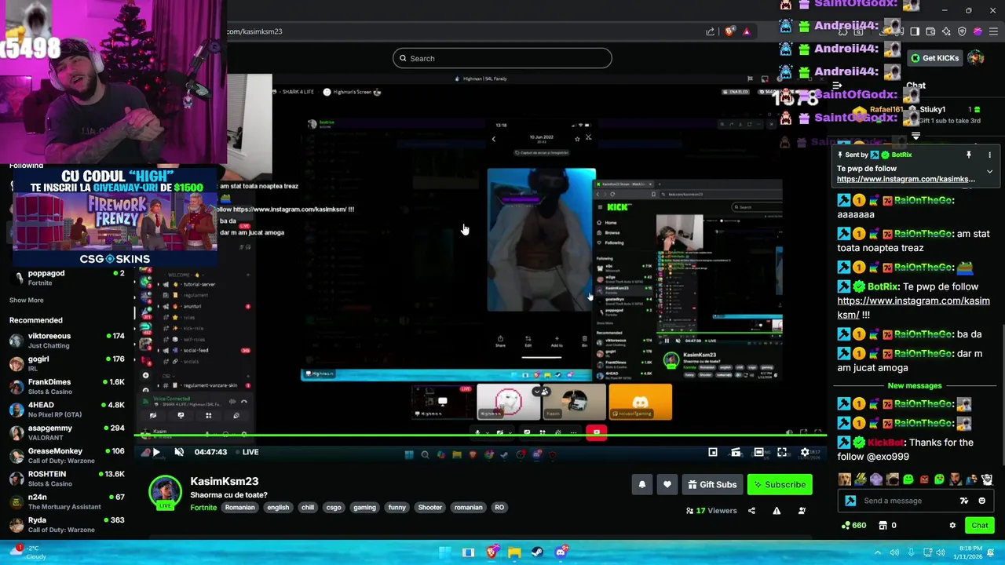Image resolution: width=1005 pixels, height=565 pixels.
Task: Enter fullscreen mode in the player
Action: click(782, 452)
